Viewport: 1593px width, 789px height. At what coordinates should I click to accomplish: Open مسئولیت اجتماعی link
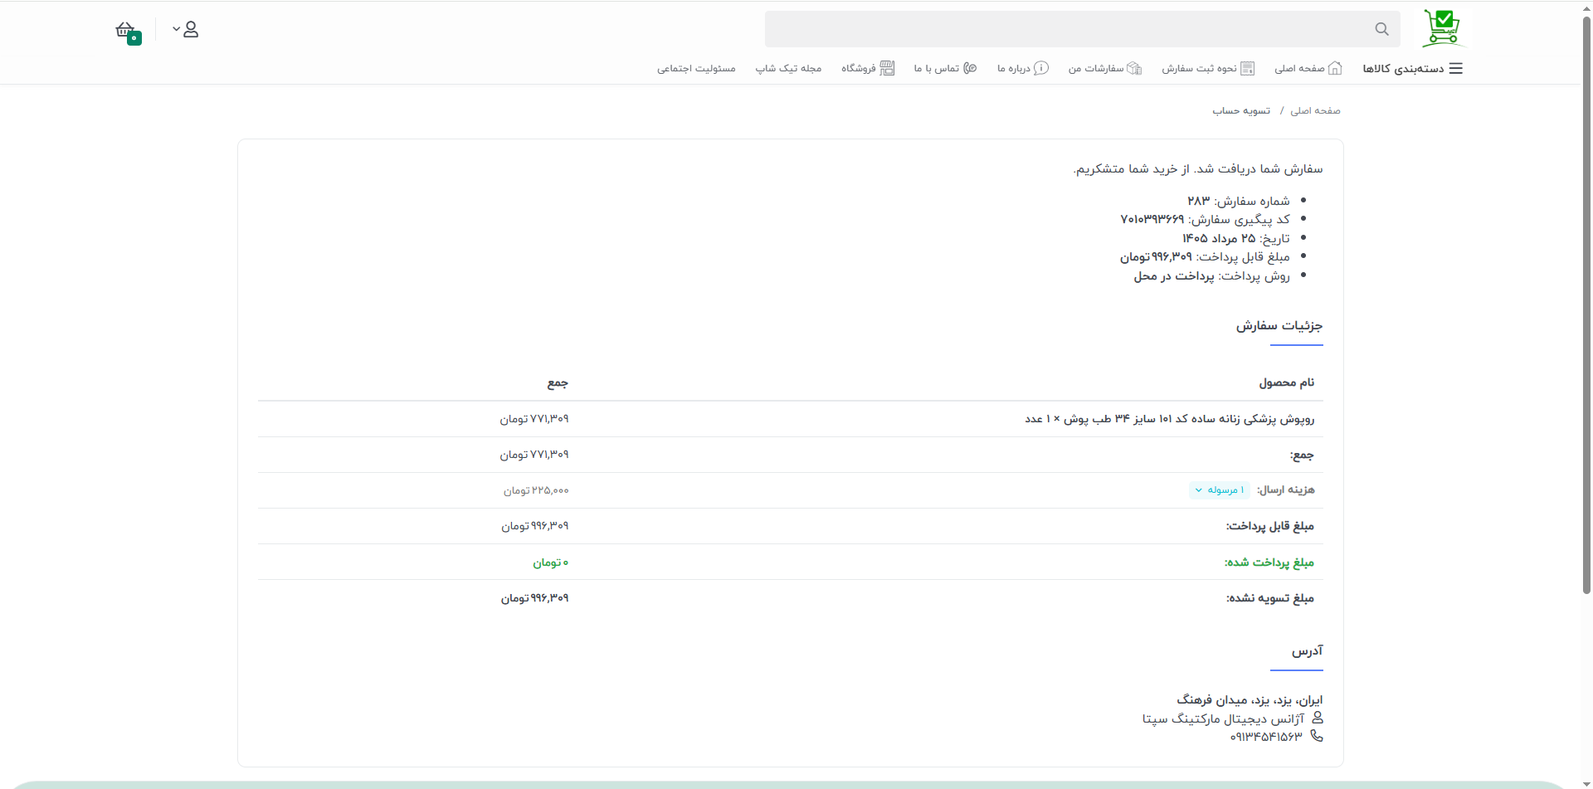coord(696,68)
